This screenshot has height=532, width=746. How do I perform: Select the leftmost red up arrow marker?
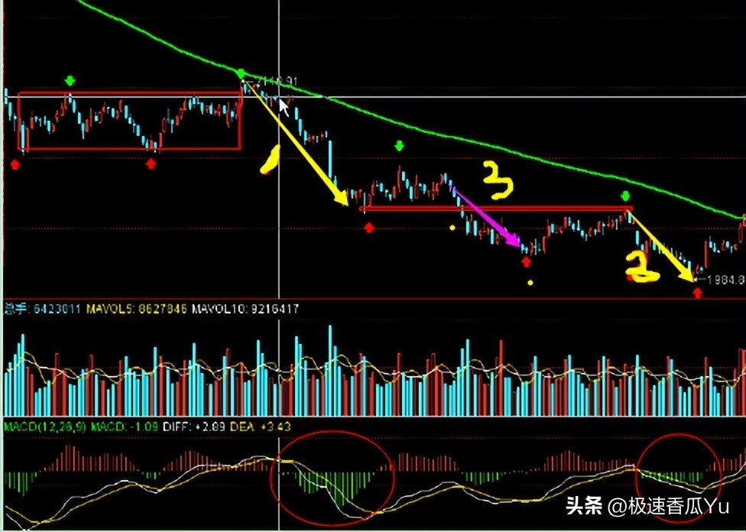(x=15, y=163)
